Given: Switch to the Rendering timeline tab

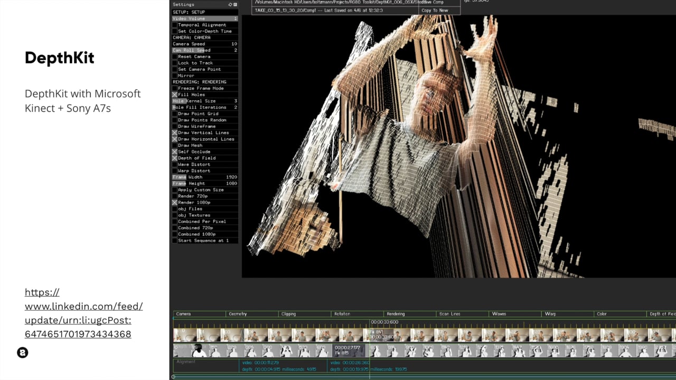Looking at the screenshot, I should point(410,313).
